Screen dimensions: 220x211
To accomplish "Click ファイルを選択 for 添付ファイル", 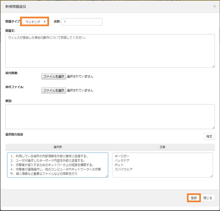I will click(54, 90).
